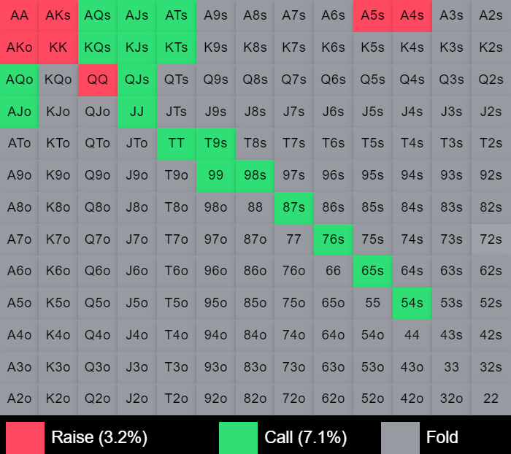This screenshot has height=454, width=511.
Task: Select the A5s raise cell
Action: (373, 15)
